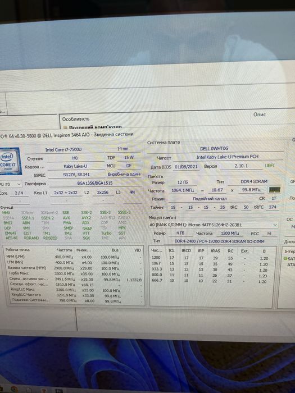The height and width of the screenshot is (393, 295).
Task: Click the Особливість column header in background window
Action: 76,119
